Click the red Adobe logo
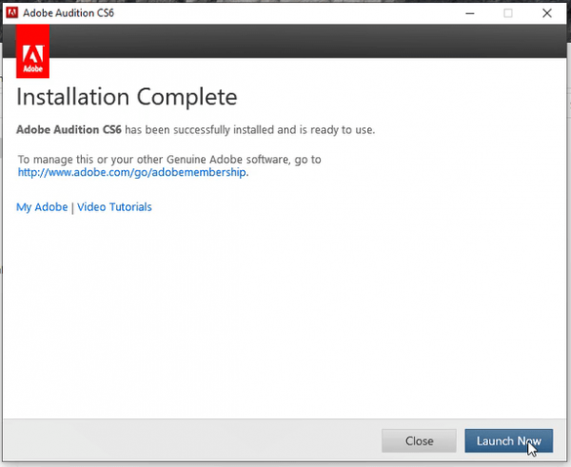The height and width of the screenshot is (467, 571). point(33,52)
